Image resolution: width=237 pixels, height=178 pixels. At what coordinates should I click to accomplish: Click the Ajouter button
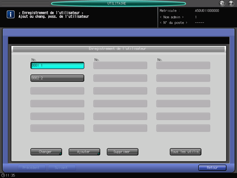coord(84,152)
